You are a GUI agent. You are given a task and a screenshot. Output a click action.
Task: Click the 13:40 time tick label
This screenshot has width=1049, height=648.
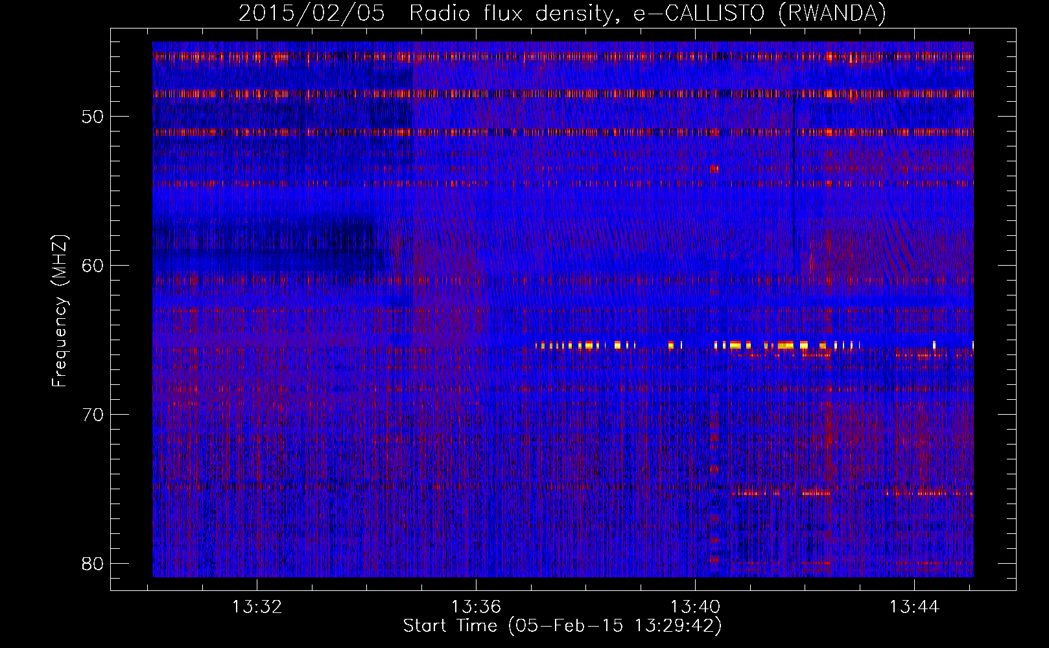696,607
